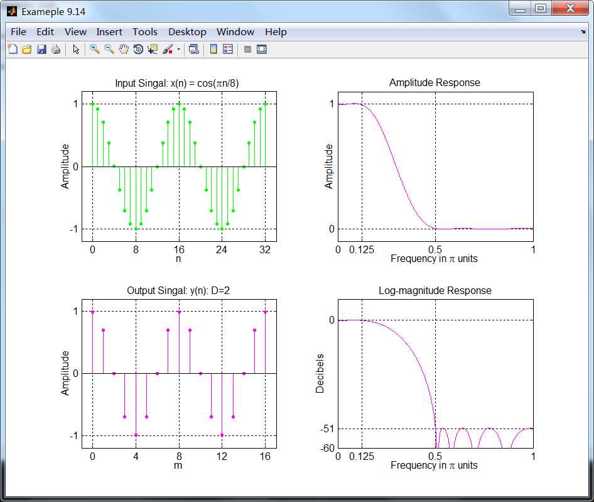Open a file with the folder icon
The height and width of the screenshot is (502, 594).
pyautogui.click(x=27, y=49)
